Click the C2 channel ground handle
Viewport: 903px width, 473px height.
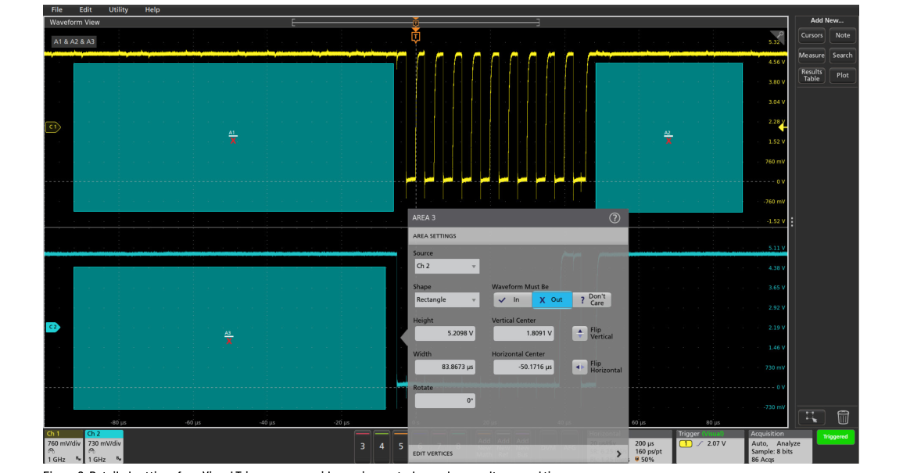[x=52, y=328]
